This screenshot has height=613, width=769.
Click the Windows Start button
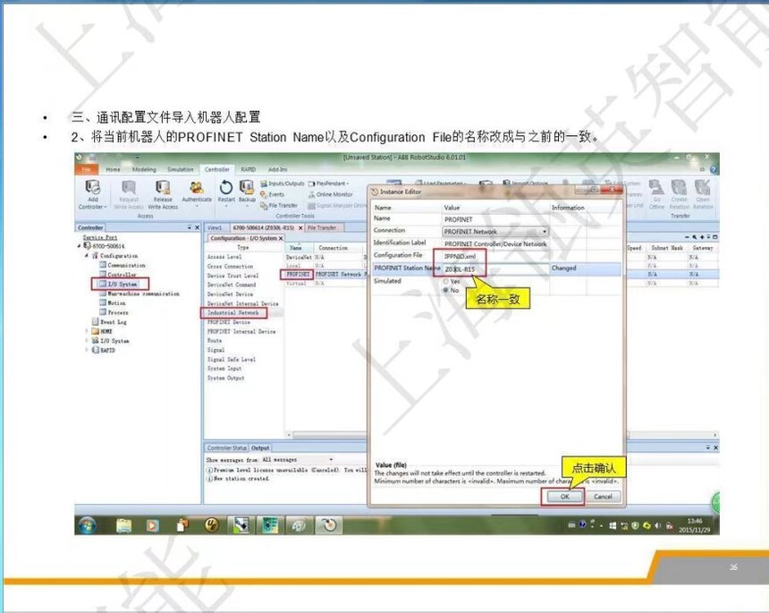[x=88, y=525]
